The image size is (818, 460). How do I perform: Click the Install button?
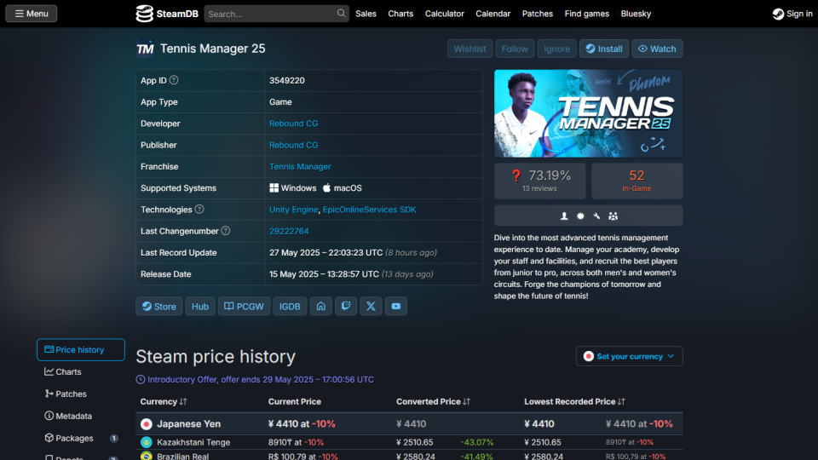[604, 49]
